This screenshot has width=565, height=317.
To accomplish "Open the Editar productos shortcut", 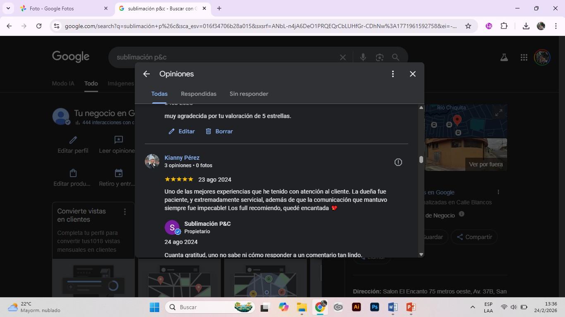I will [72, 178].
